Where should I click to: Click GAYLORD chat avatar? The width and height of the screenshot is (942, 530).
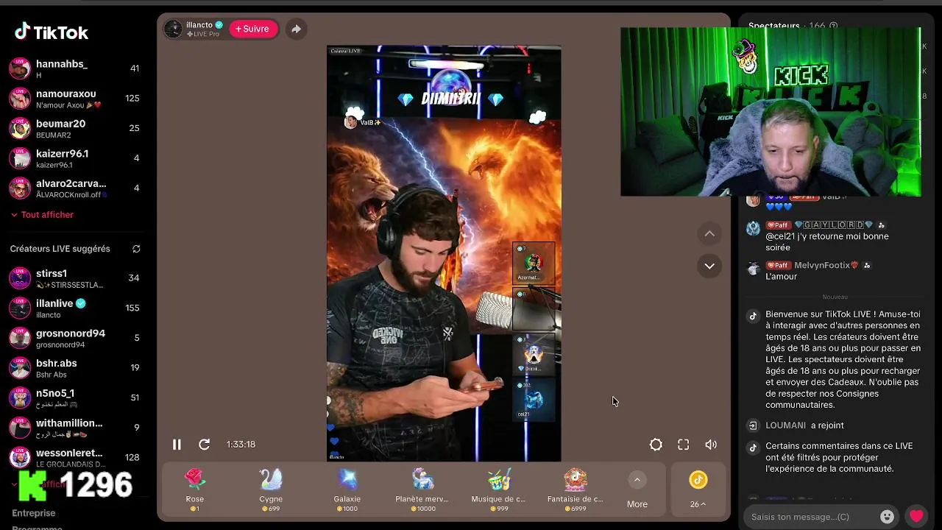pos(753,228)
